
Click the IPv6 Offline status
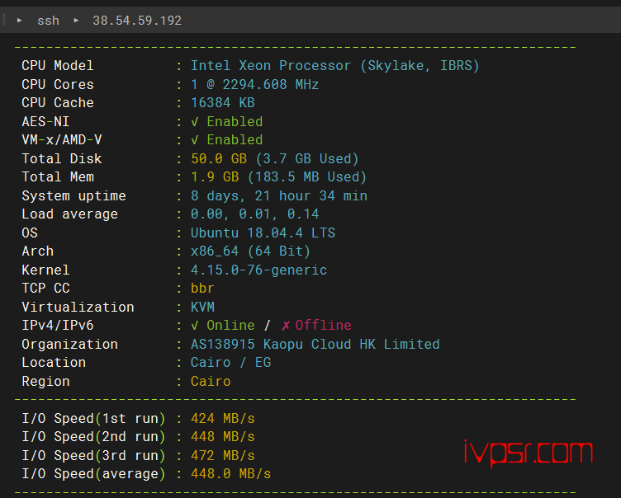[x=316, y=325]
